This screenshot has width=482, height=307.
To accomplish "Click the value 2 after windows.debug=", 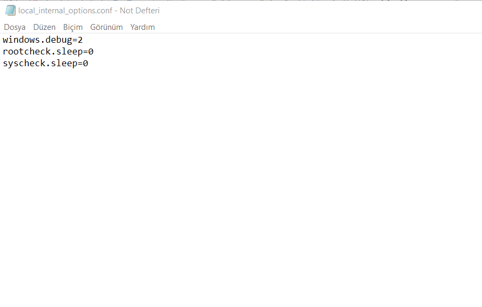I will coord(80,40).
